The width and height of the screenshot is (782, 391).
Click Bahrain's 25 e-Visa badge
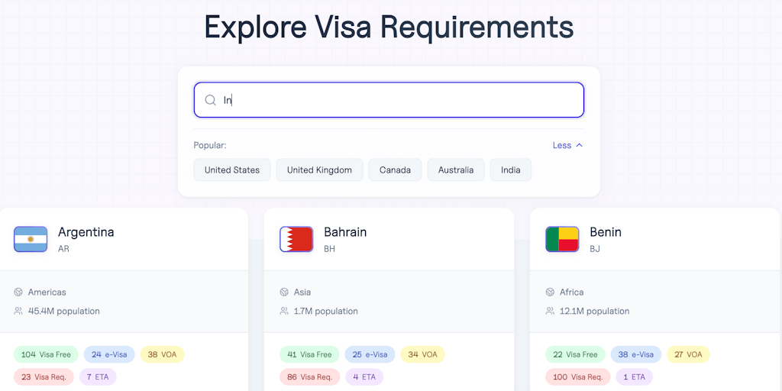pos(370,354)
